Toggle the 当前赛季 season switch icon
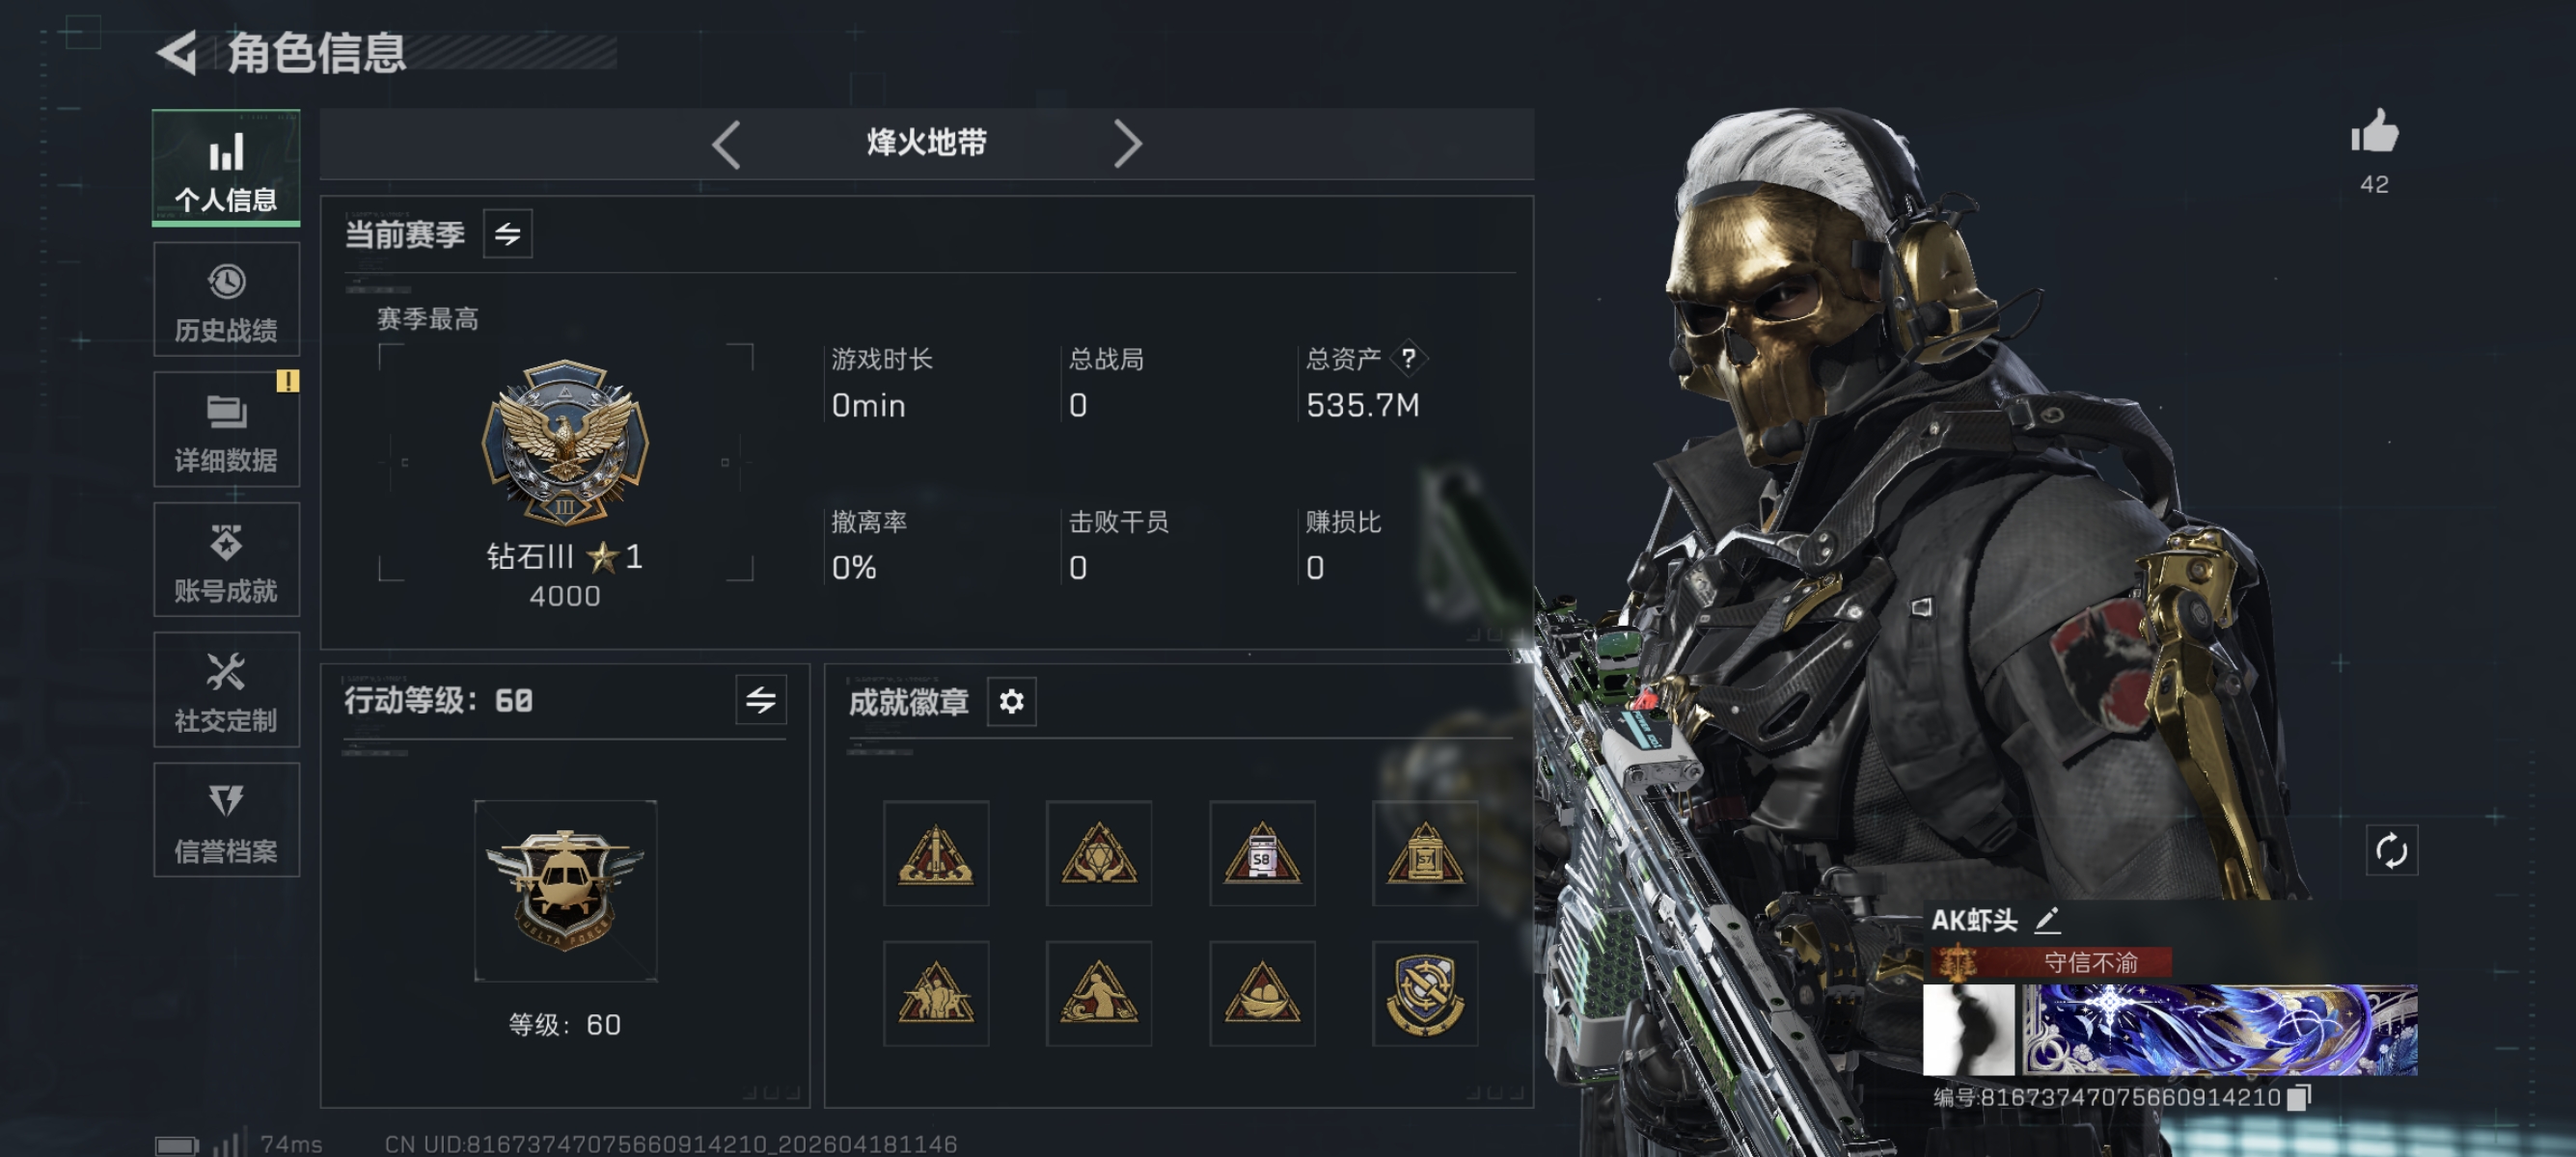 (x=508, y=233)
